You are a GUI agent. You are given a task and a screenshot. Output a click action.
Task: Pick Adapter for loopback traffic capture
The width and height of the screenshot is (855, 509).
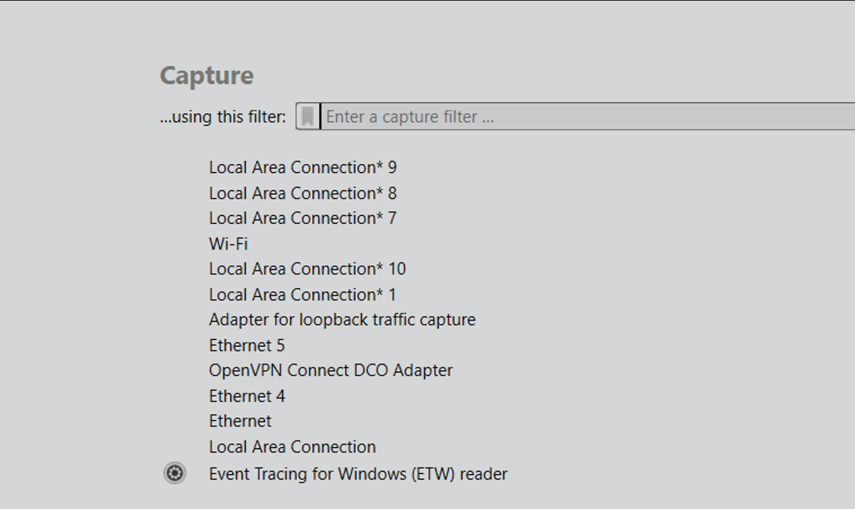pyautogui.click(x=342, y=320)
